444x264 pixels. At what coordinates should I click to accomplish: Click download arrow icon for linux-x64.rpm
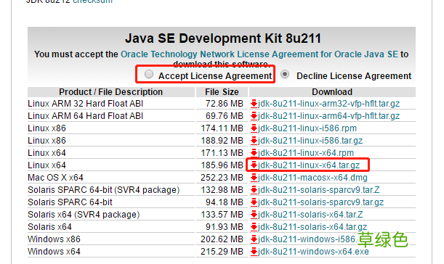(254, 153)
